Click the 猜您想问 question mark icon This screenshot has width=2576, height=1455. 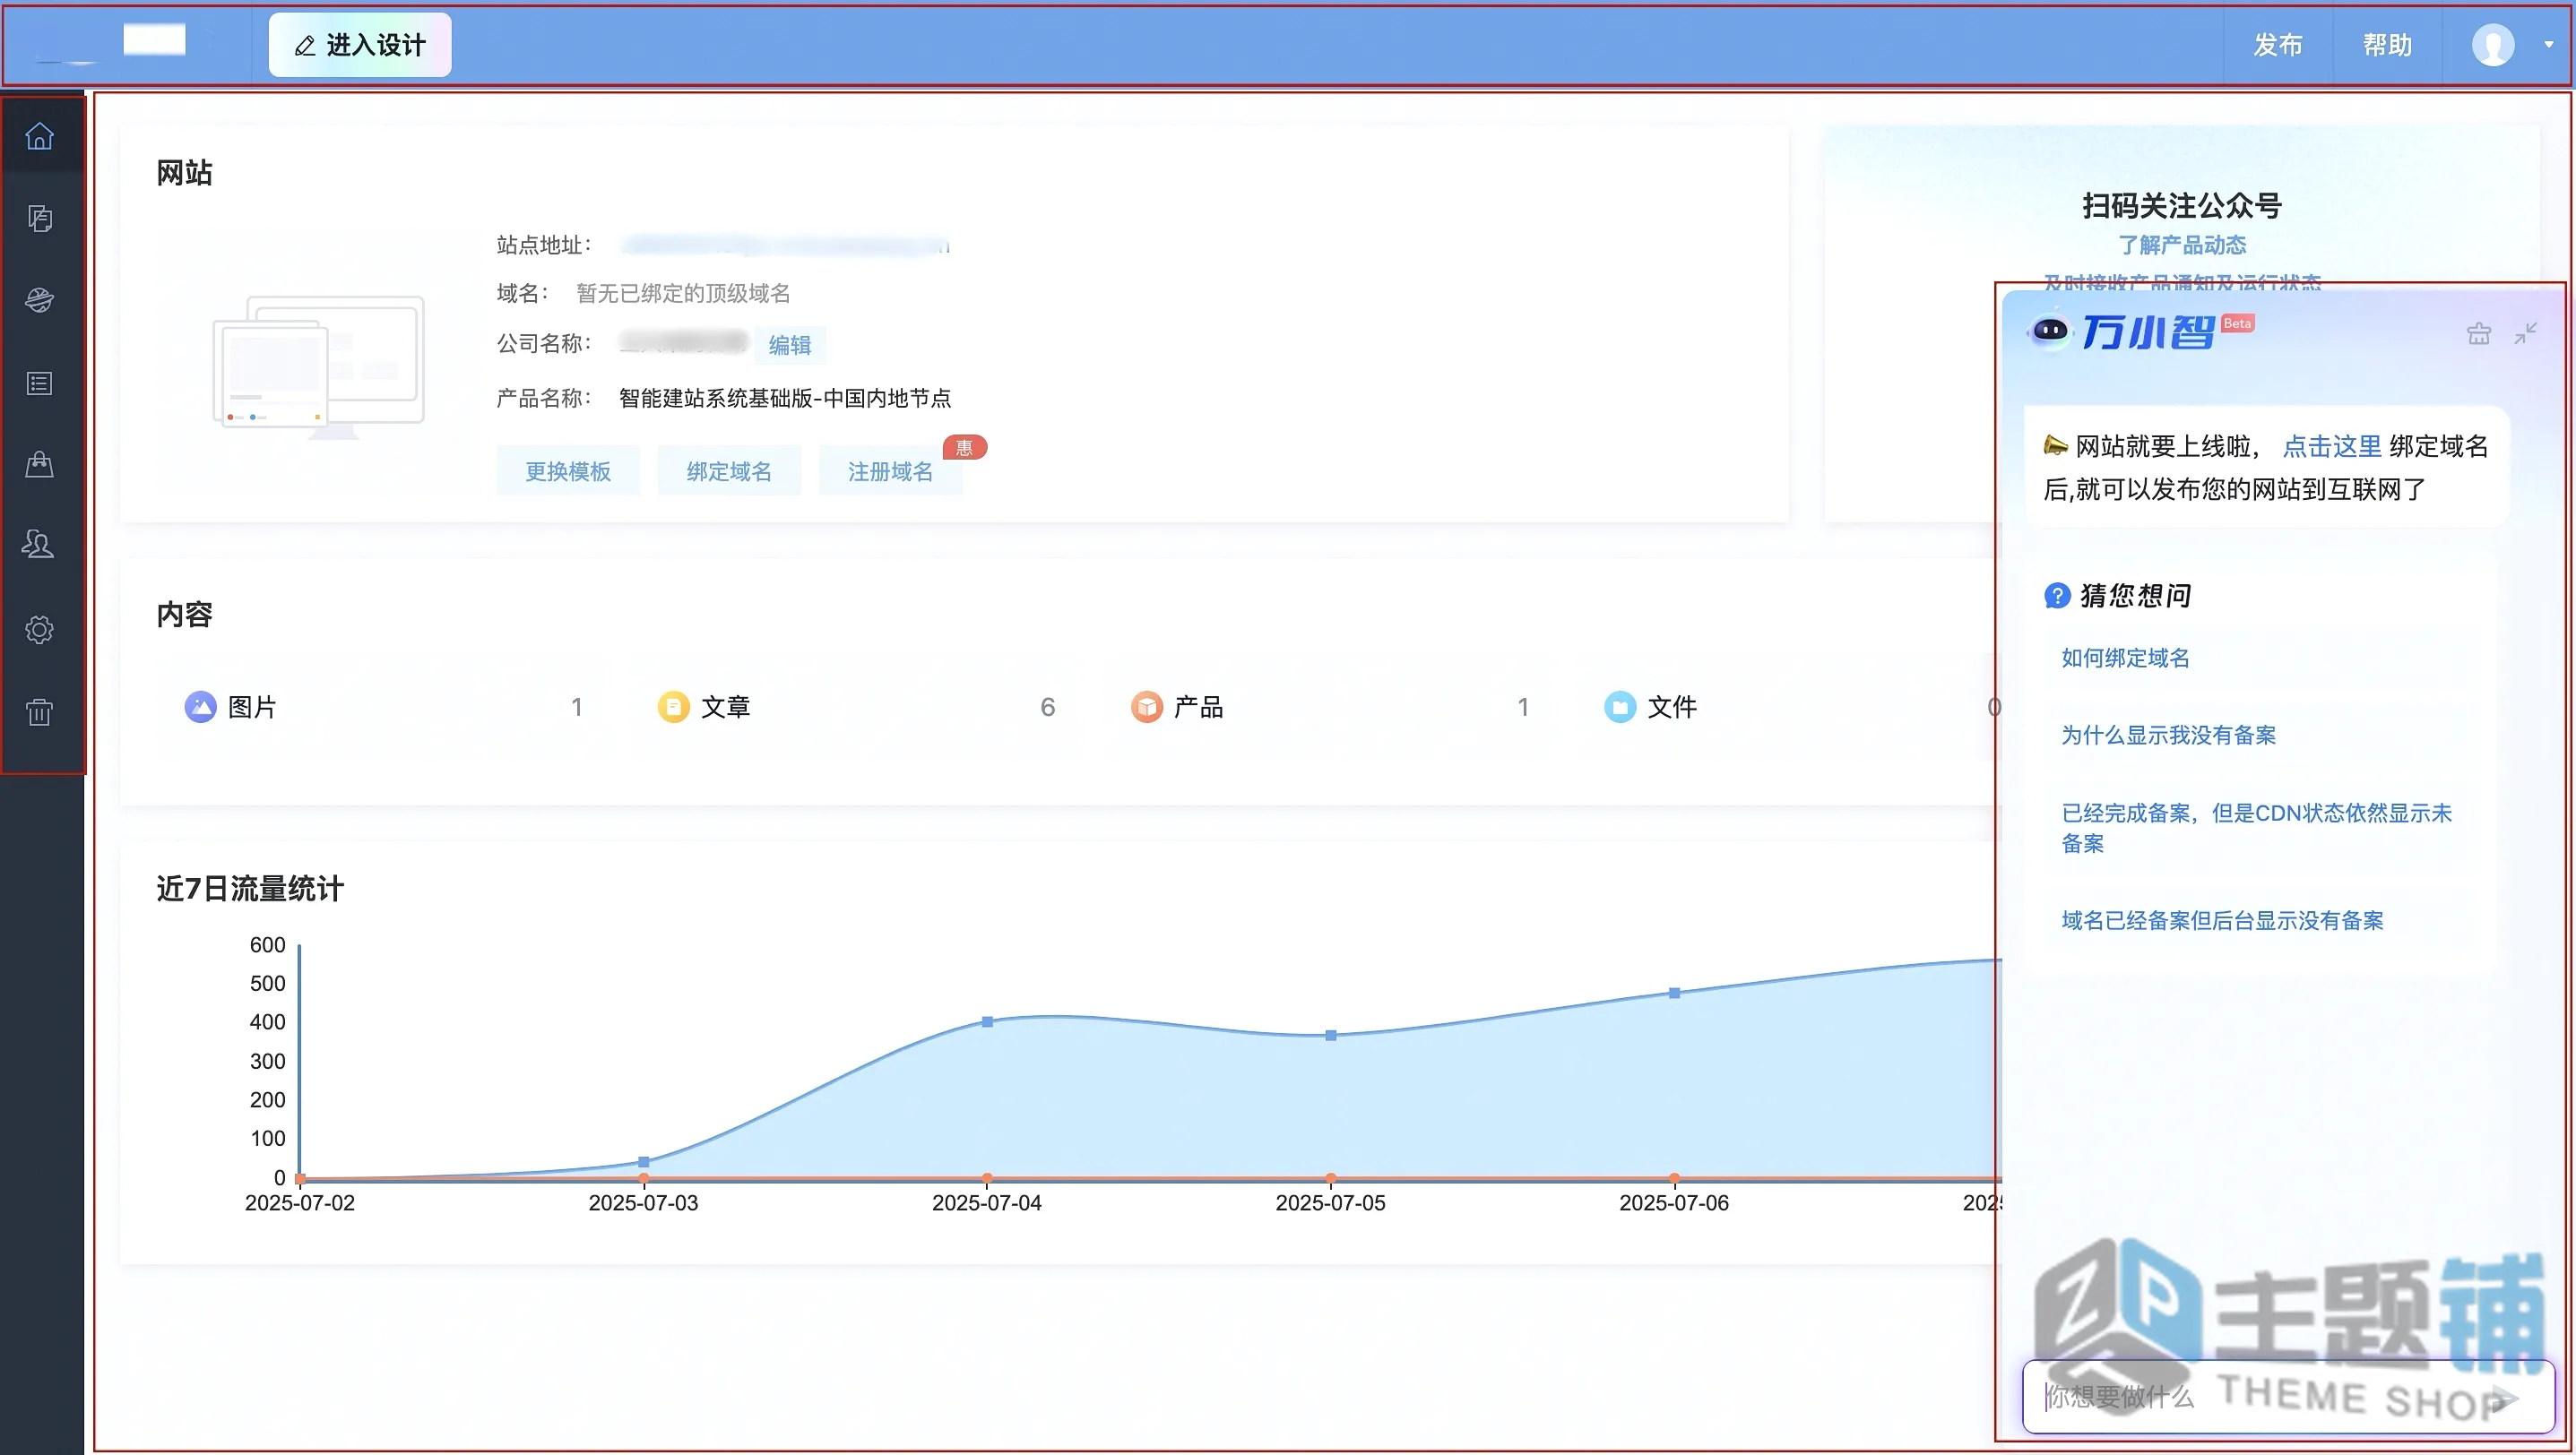[2057, 596]
